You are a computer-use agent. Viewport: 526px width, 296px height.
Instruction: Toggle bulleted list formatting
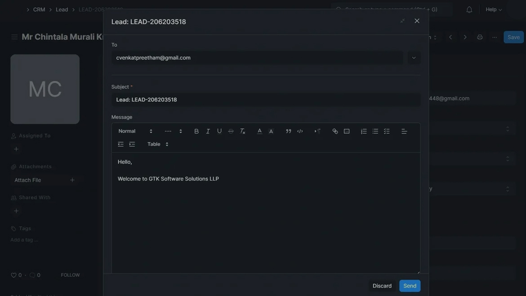coord(375,131)
